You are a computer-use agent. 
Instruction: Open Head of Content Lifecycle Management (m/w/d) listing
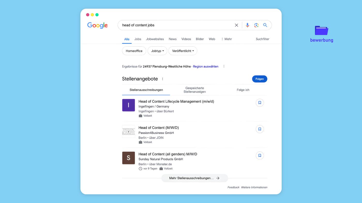tap(176, 102)
